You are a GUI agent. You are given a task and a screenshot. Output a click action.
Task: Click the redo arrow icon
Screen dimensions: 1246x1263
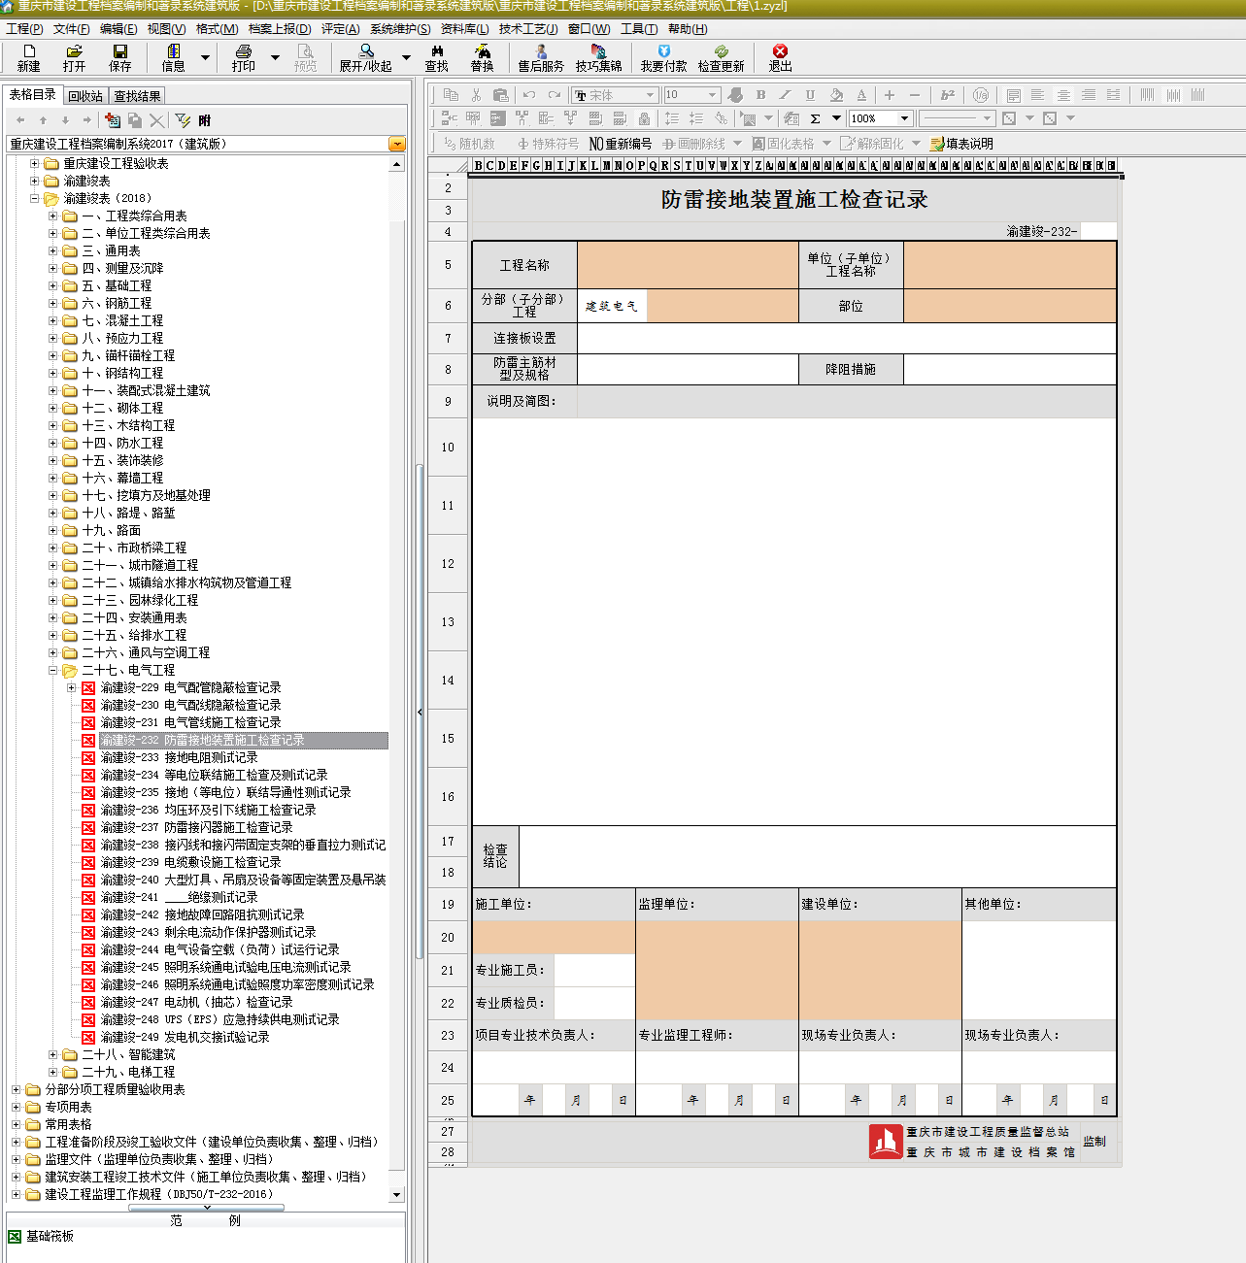coord(555,95)
